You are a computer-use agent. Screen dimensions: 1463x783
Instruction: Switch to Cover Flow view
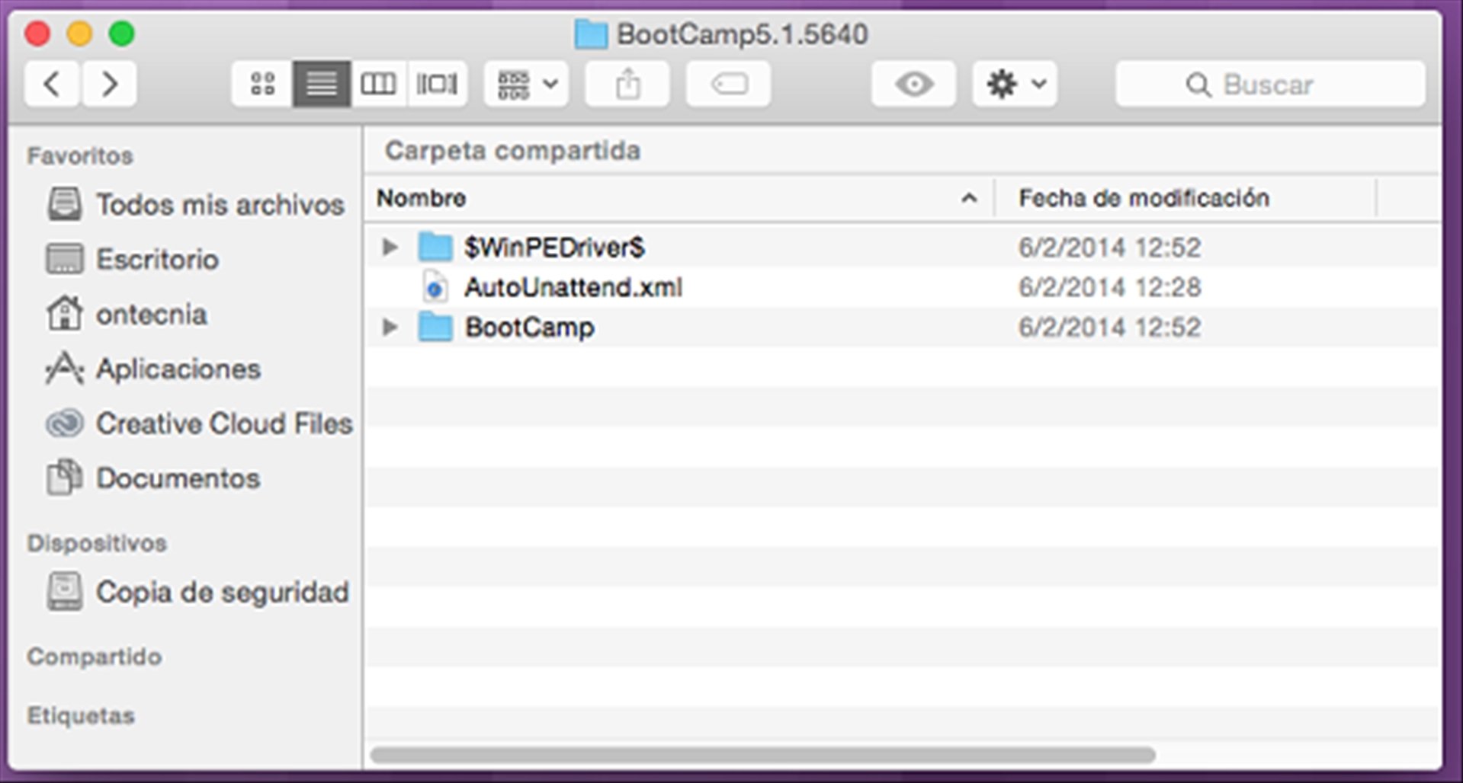coord(437,84)
